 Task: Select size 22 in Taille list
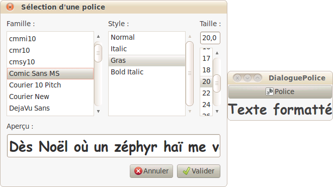(206, 93)
